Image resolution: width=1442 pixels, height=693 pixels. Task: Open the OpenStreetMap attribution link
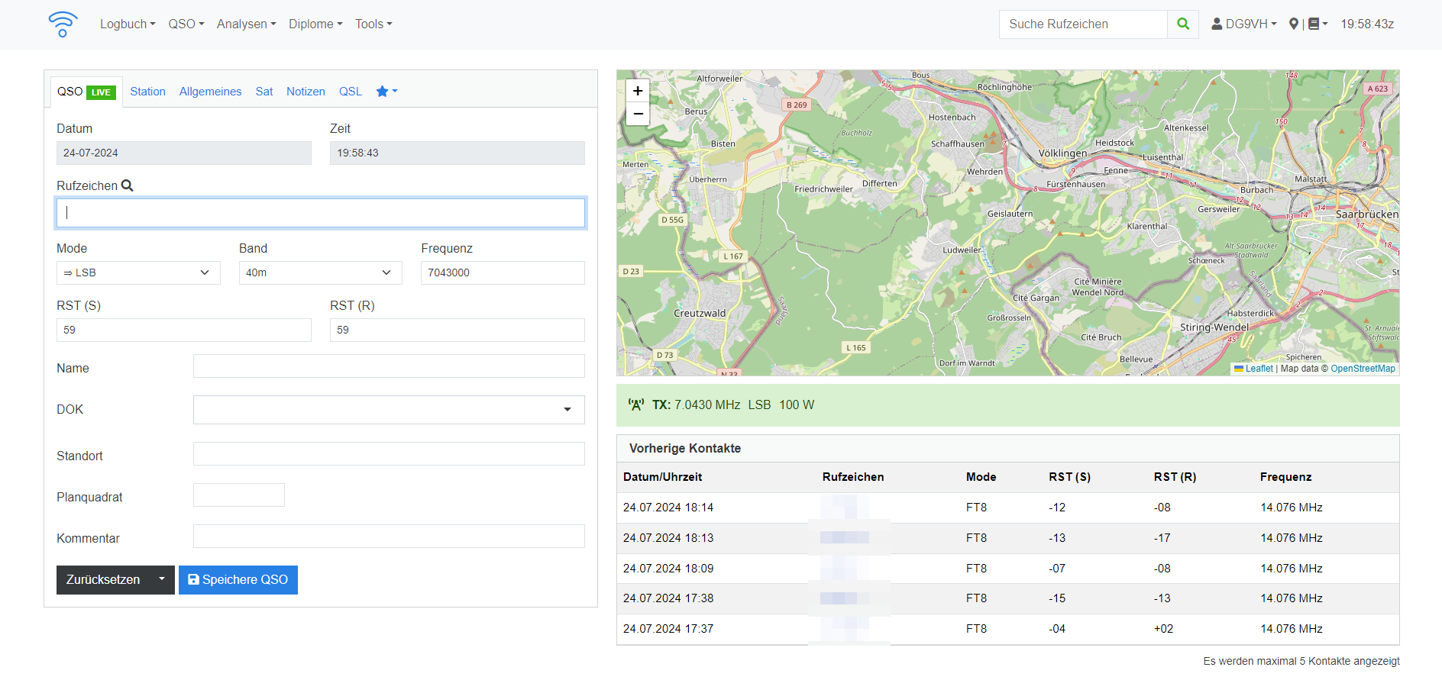[1363, 369]
